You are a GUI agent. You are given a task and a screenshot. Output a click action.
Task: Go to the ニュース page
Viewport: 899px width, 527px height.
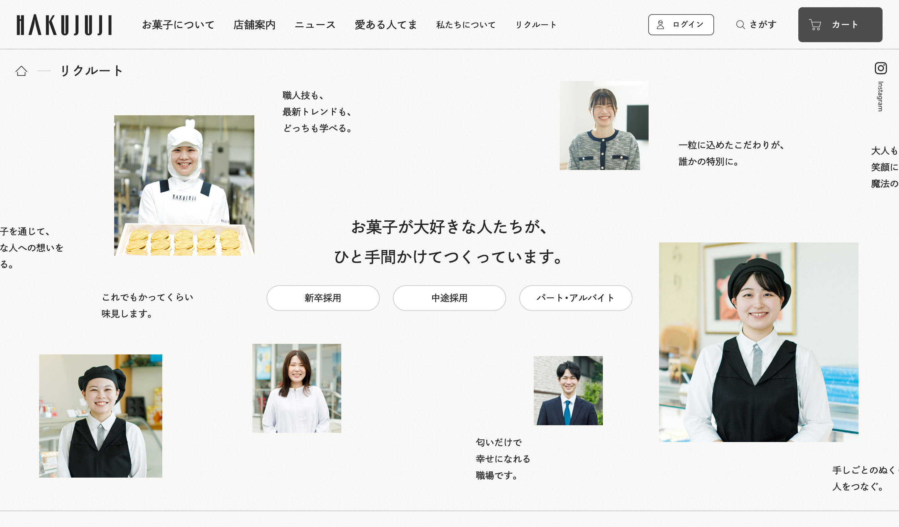click(x=315, y=25)
